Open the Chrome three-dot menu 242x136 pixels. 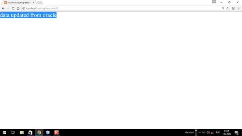239,8
